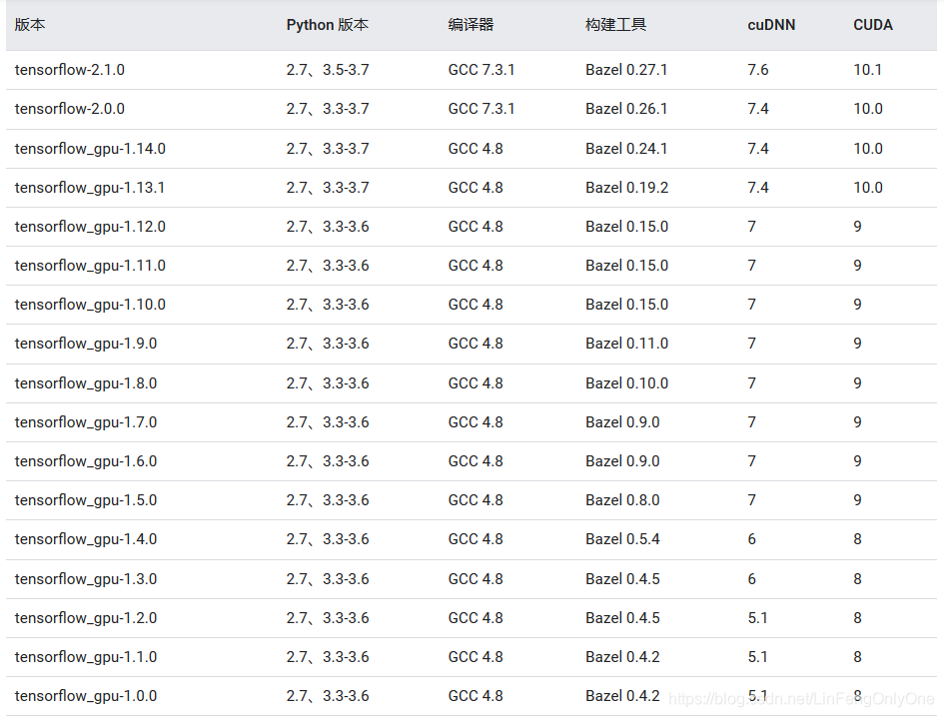Viewport: 944px width, 717px height.
Task: Click Bazel 0.19.2 cell
Action: (x=626, y=188)
